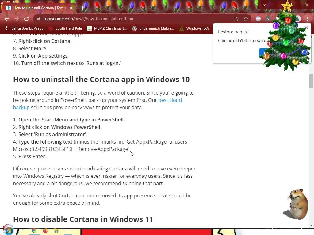
Task: Open the striped flag extension icon
Action: tap(258, 19)
